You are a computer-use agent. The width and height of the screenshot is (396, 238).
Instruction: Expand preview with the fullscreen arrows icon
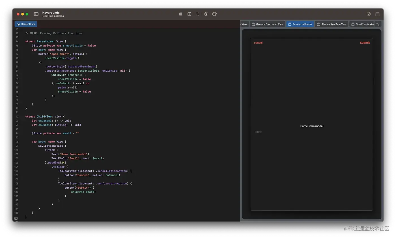click(x=378, y=24)
